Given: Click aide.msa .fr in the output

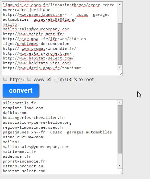Looking at the screenshot, I should coord(17,156).
